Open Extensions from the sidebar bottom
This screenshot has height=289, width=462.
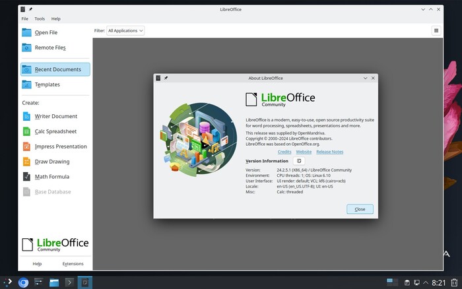(73, 264)
